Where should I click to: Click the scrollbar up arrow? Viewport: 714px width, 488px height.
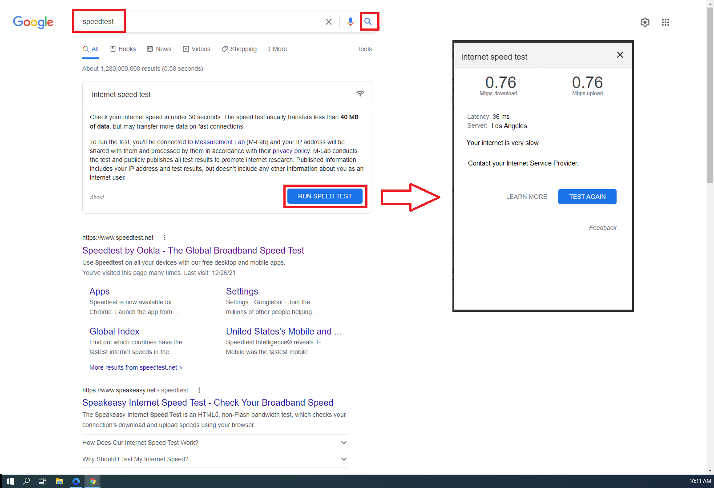pyautogui.click(x=710, y=4)
